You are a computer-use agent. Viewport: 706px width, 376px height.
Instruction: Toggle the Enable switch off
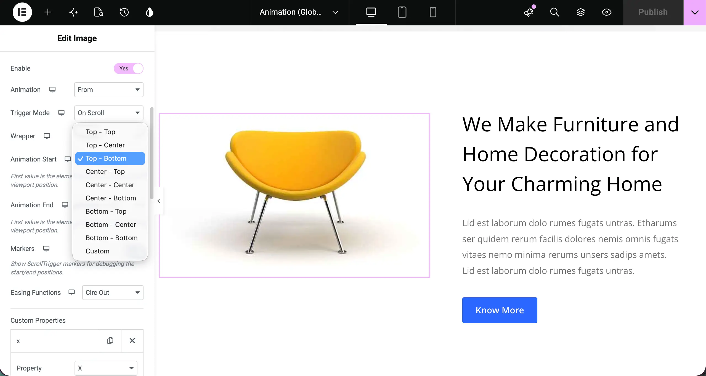(129, 68)
